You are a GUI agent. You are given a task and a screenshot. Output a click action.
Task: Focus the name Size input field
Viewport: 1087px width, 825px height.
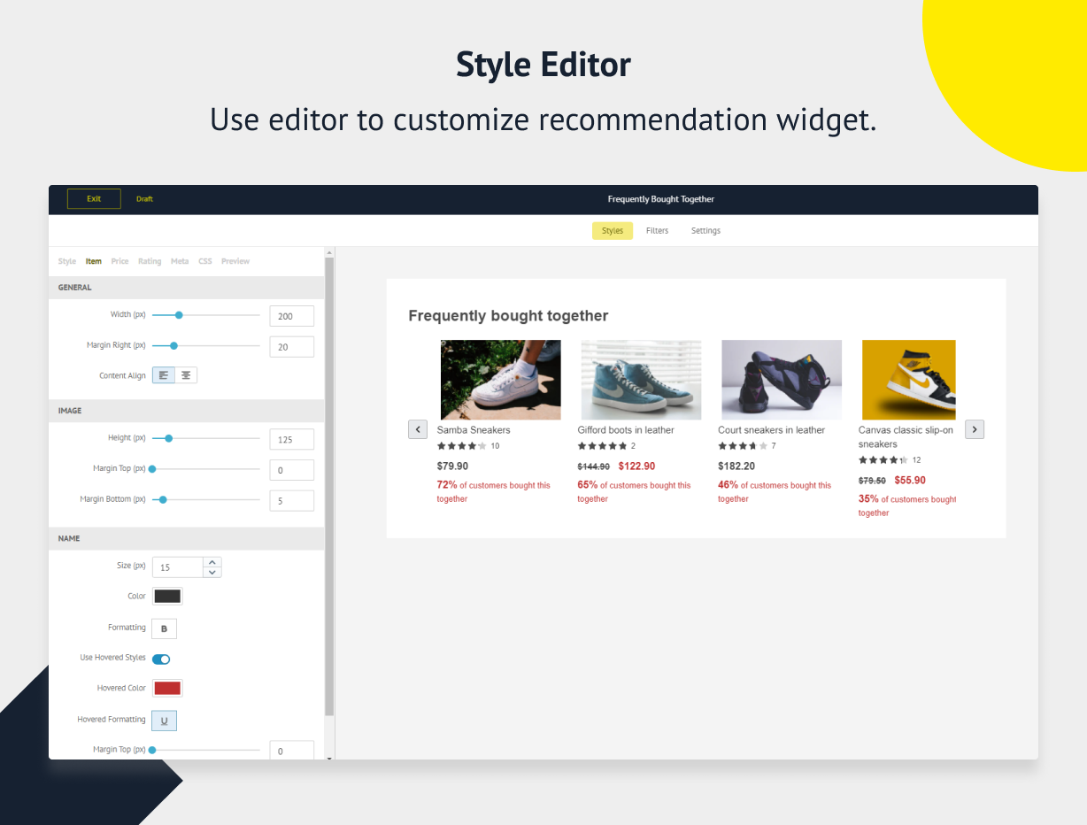pyautogui.click(x=178, y=567)
